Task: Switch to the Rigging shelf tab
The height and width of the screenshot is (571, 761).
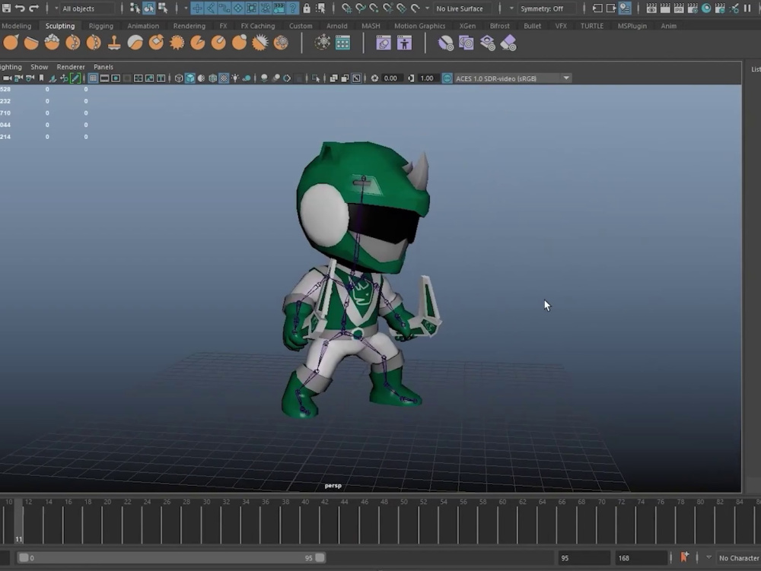Action: (101, 26)
